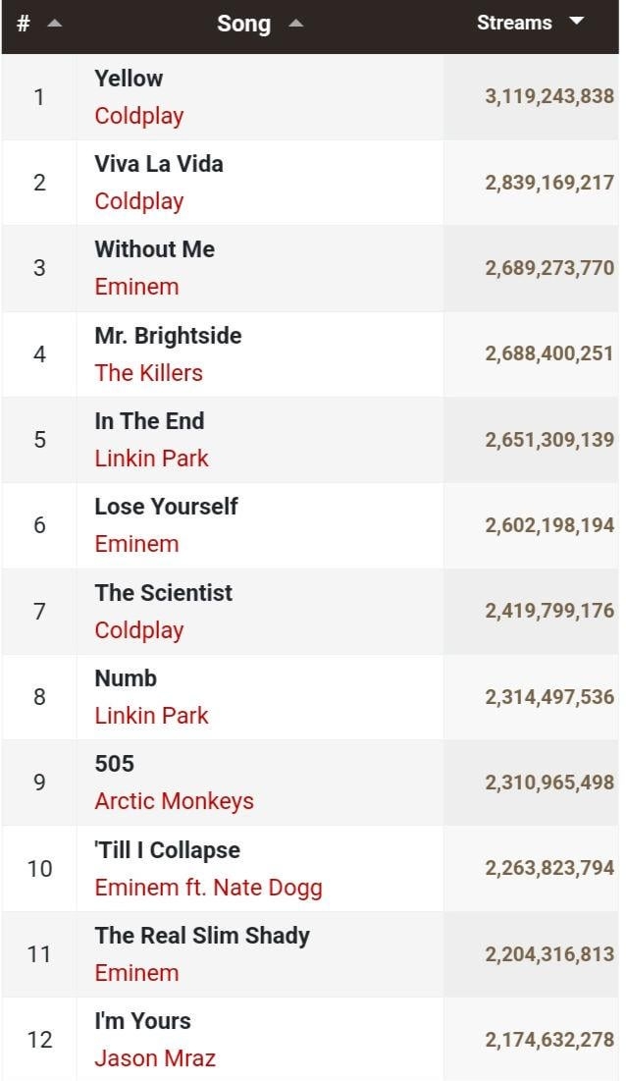
Task: Open Arctic Monkeys artist link
Action: coord(174,801)
